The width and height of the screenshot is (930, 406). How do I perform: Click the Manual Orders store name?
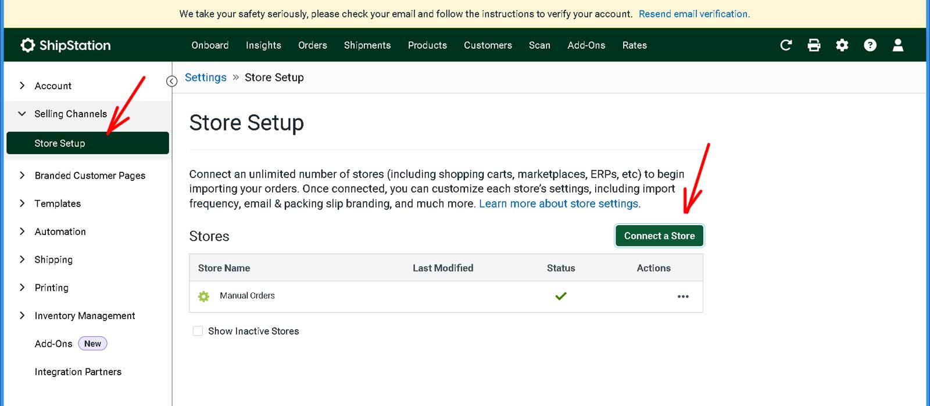pos(247,296)
